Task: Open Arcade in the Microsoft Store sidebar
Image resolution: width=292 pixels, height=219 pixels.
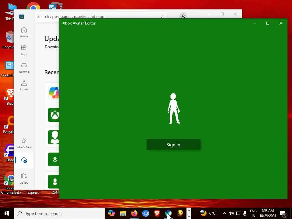Action: (24, 85)
